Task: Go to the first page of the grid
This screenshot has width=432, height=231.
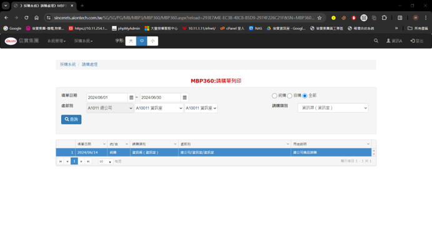Action: pos(61,161)
